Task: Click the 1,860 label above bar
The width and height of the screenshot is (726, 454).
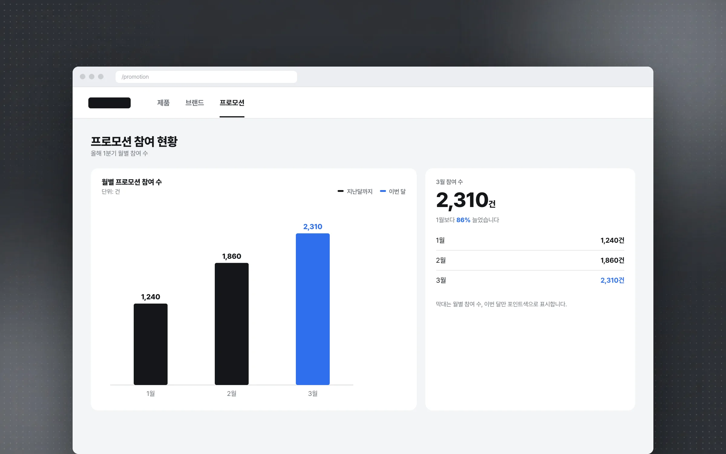Action: click(x=232, y=256)
